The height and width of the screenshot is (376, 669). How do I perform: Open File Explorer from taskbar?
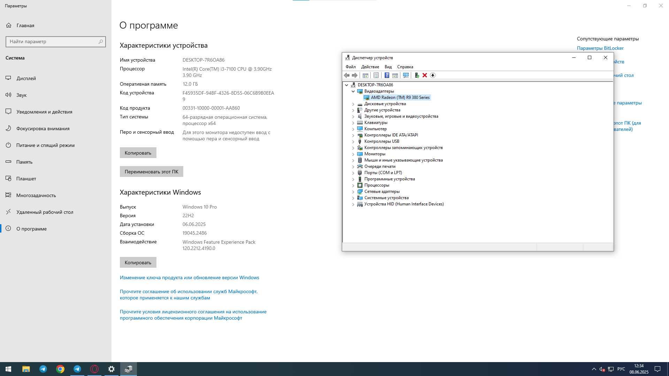pyautogui.click(x=26, y=369)
